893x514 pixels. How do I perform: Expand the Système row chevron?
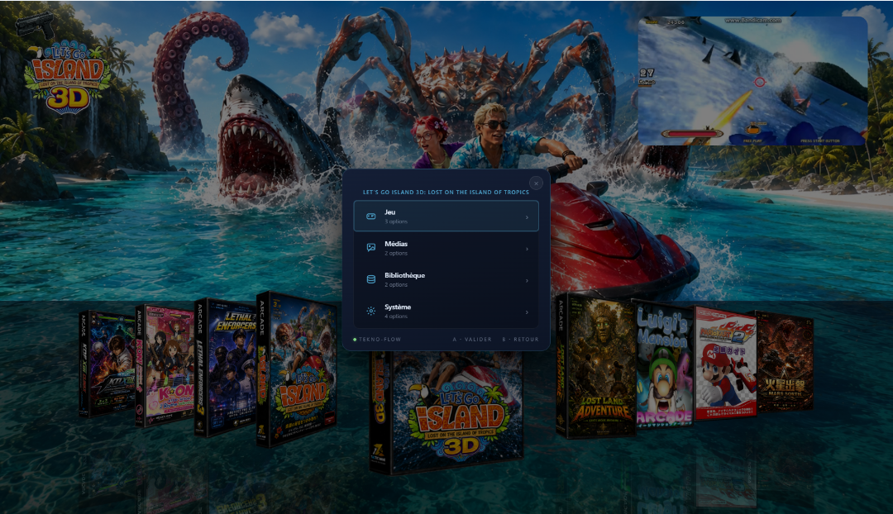coord(527,312)
